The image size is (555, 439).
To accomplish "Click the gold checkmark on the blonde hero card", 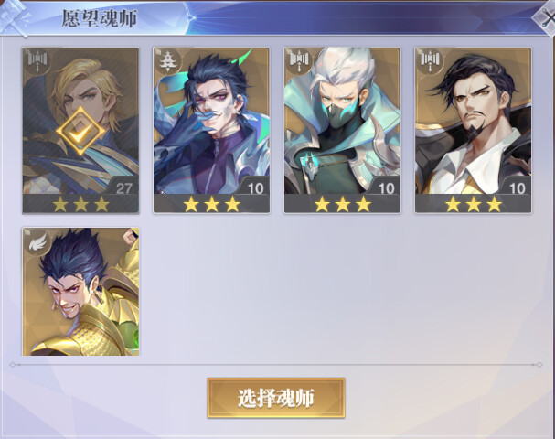I will (80, 132).
